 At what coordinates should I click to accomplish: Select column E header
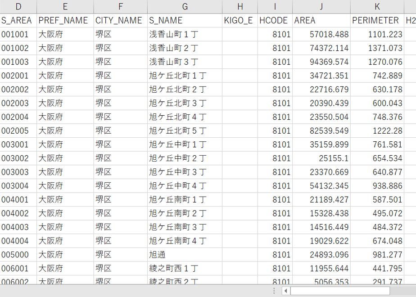point(65,7)
